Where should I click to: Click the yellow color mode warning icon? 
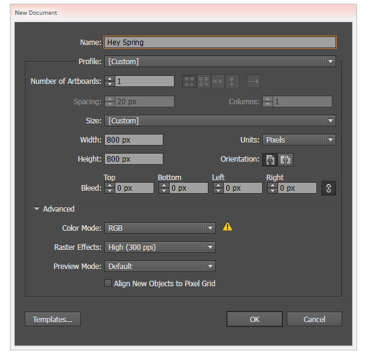pos(228,227)
